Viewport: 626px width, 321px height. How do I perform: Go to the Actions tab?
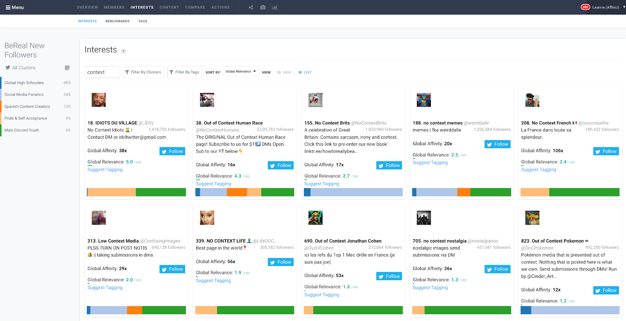(221, 7)
